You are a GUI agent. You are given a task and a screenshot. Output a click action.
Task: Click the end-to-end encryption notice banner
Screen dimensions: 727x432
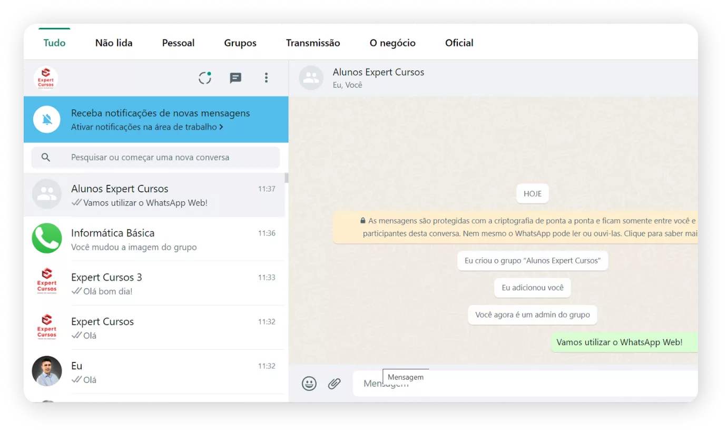pos(515,227)
